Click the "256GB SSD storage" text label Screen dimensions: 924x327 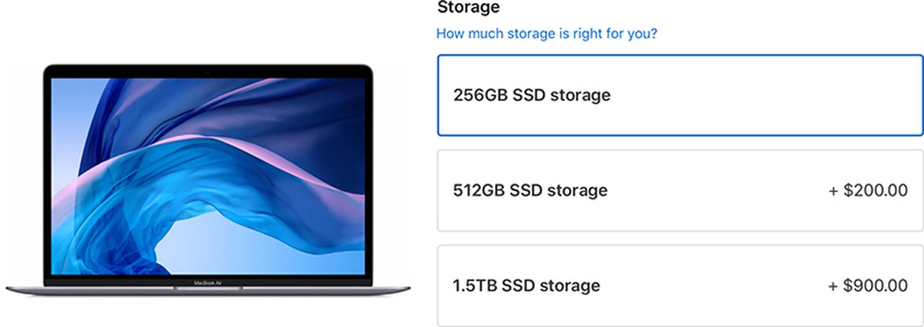coord(531,95)
